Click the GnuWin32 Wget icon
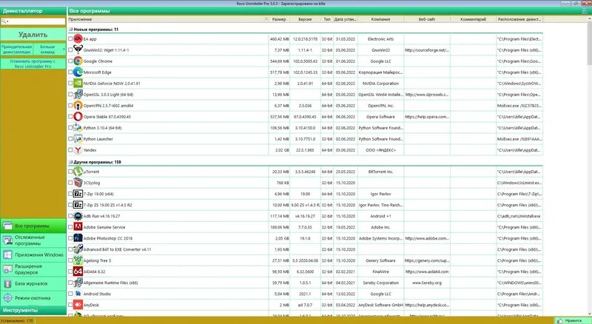Viewport: 592px width, 324px height. [78, 50]
